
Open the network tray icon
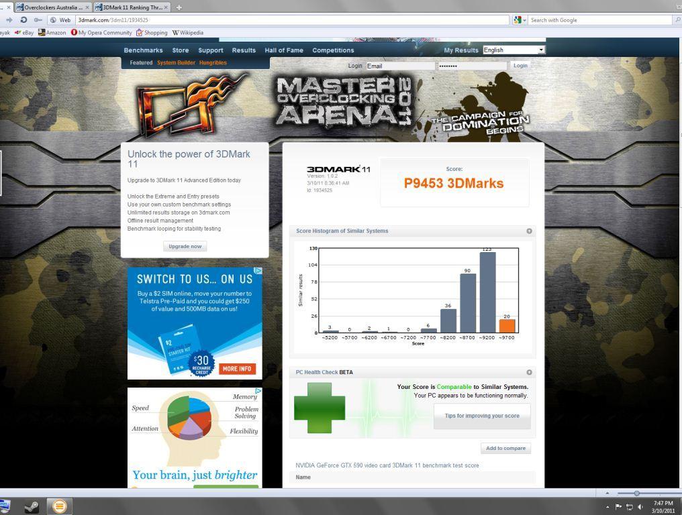click(630, 507)
